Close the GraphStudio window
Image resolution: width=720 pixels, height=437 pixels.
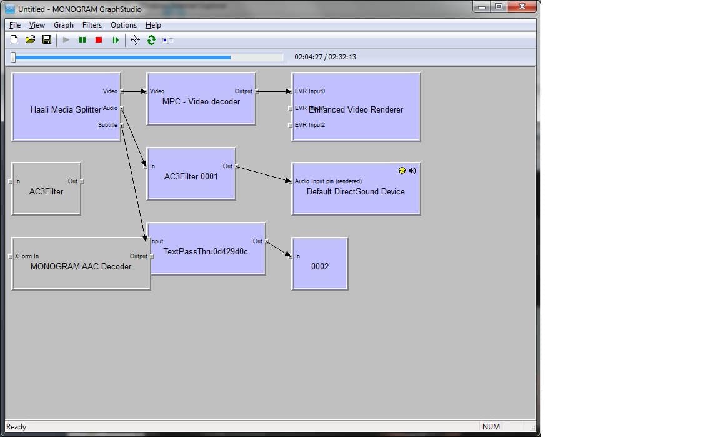click(522, 7)
